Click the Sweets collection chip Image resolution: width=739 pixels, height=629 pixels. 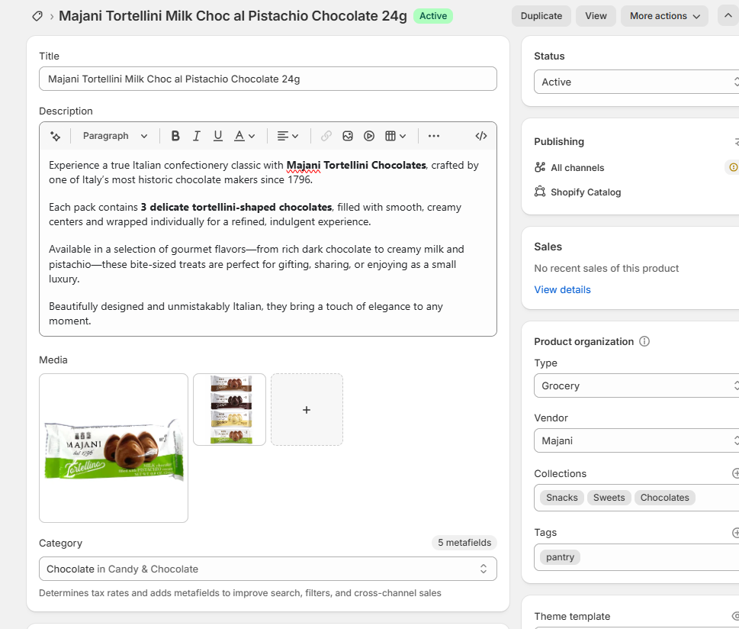click(x=609, y=498)
